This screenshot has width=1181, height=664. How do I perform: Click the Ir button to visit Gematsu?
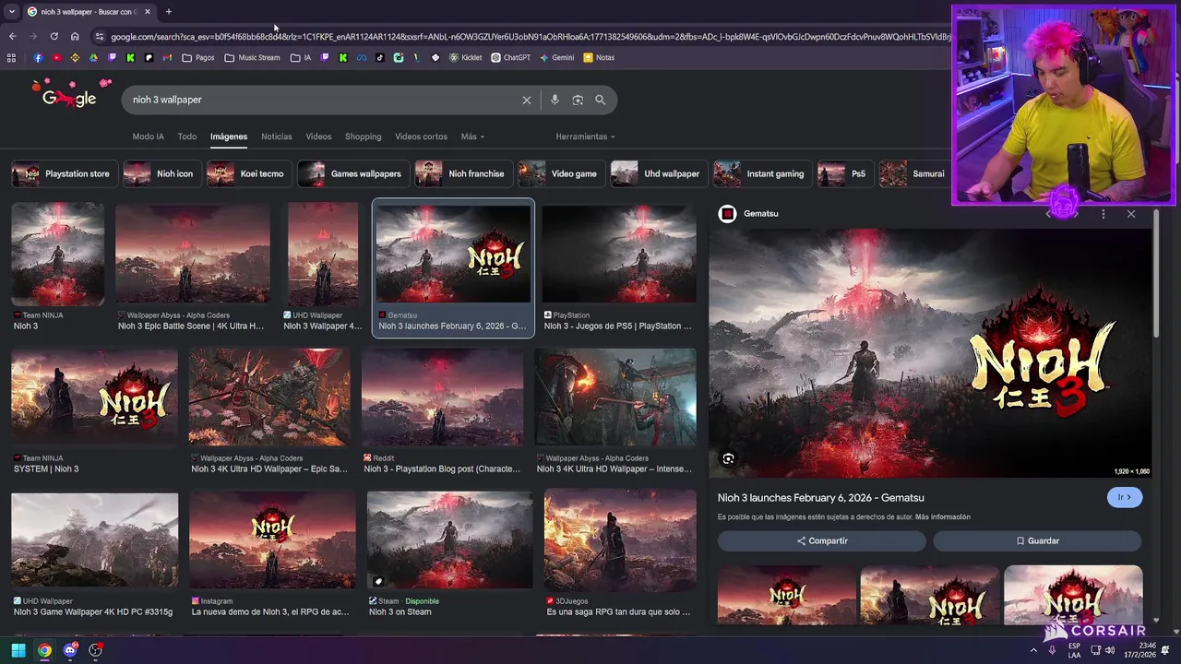click(x=1124, y=497)
